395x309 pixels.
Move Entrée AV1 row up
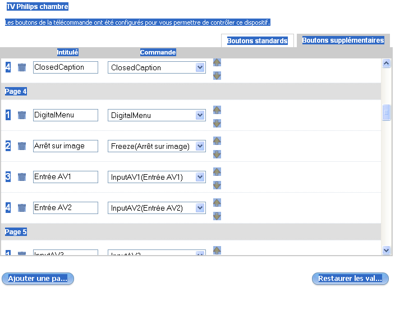coord(217,172)
